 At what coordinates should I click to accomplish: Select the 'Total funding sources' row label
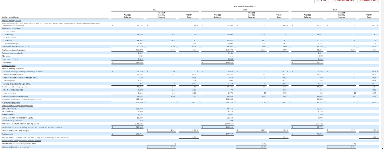coord(11,103)
